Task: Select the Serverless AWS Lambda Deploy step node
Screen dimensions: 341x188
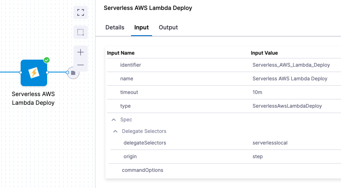Action: point(34,72)
